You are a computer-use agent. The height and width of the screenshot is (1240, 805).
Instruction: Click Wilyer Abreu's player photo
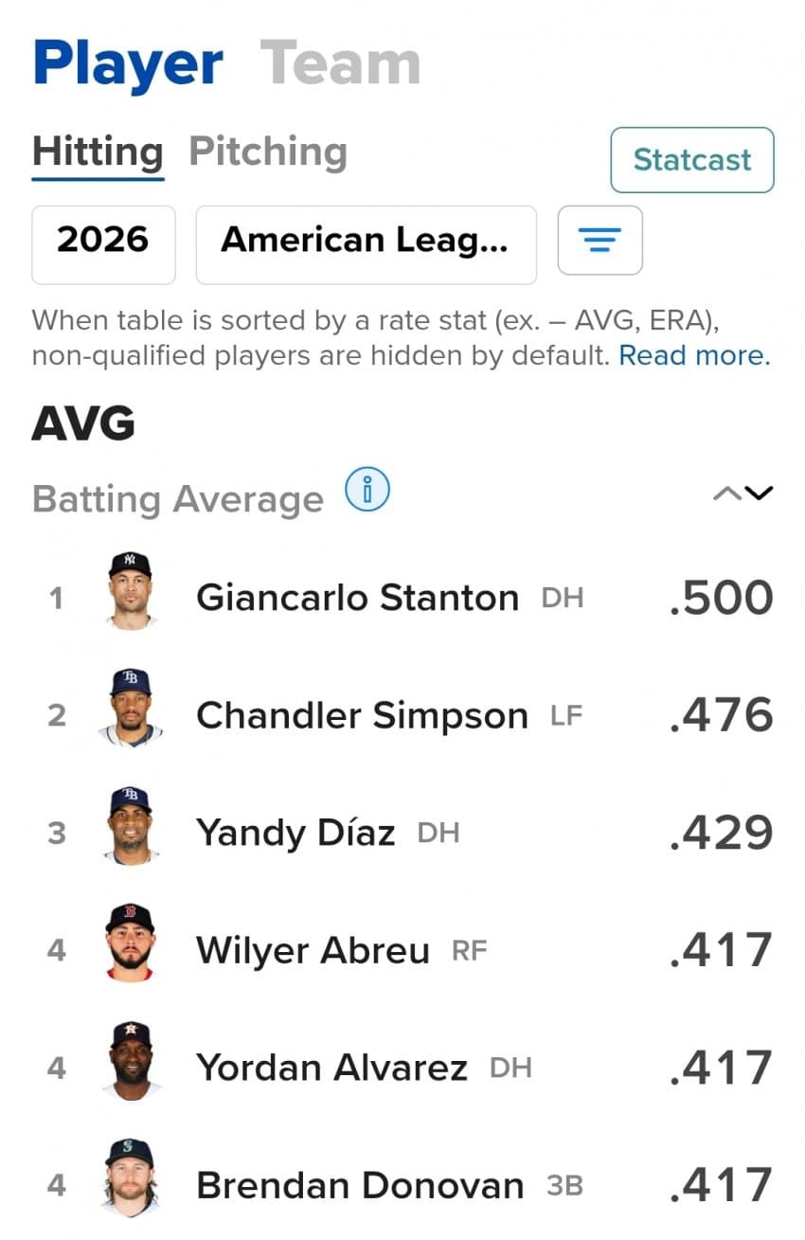click(x=130, y=943)
